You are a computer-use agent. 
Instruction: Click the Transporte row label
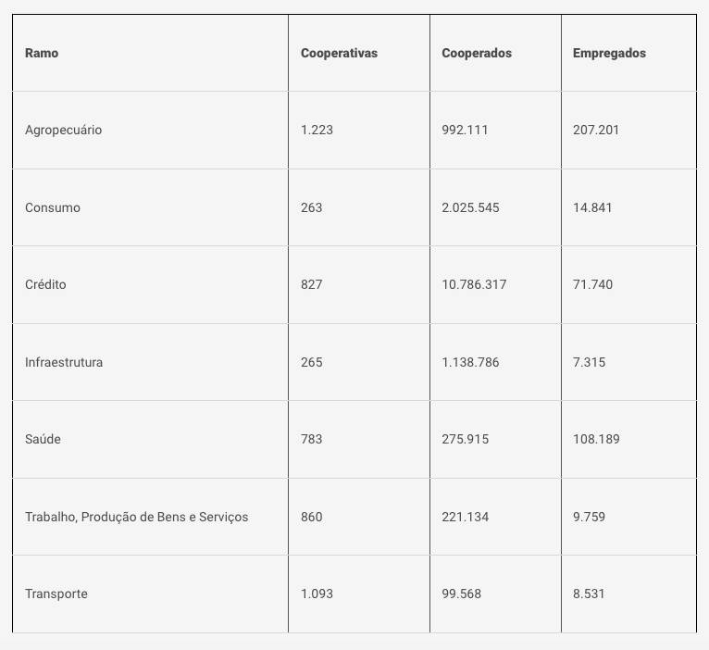[x=56, y=594]
